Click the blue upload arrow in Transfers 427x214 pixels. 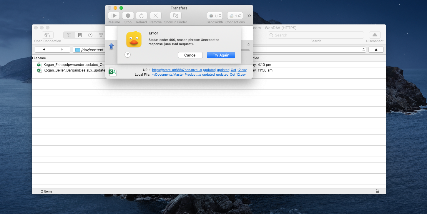pos(112,46)
